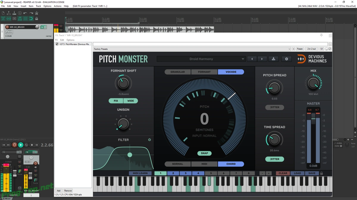
Task: Open Options menu in FX window
Action: pos(71,40)
